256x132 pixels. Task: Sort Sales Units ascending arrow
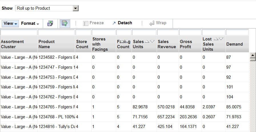point(147,42)
